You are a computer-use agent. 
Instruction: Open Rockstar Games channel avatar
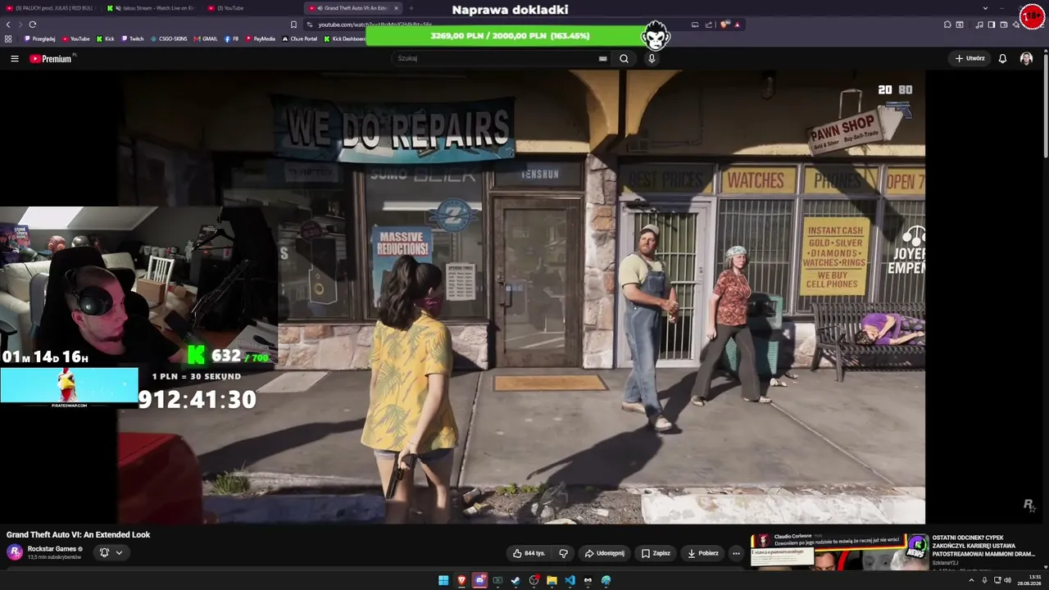(15, 552)
